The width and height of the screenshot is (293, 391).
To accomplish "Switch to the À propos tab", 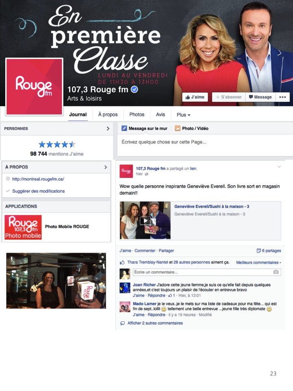I will click(x=108, y=114).
